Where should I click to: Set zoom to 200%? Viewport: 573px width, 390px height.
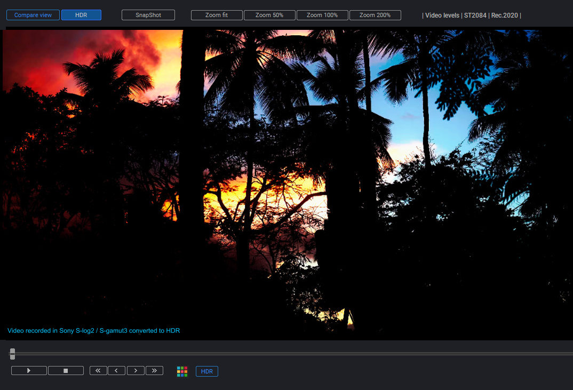[x=375, y=15]
